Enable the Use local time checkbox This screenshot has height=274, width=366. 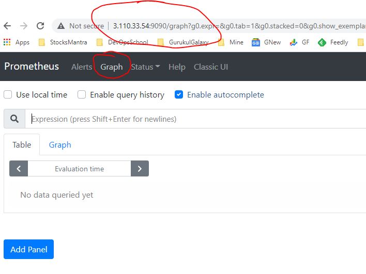8,94
